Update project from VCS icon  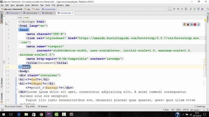coord(191,9)
